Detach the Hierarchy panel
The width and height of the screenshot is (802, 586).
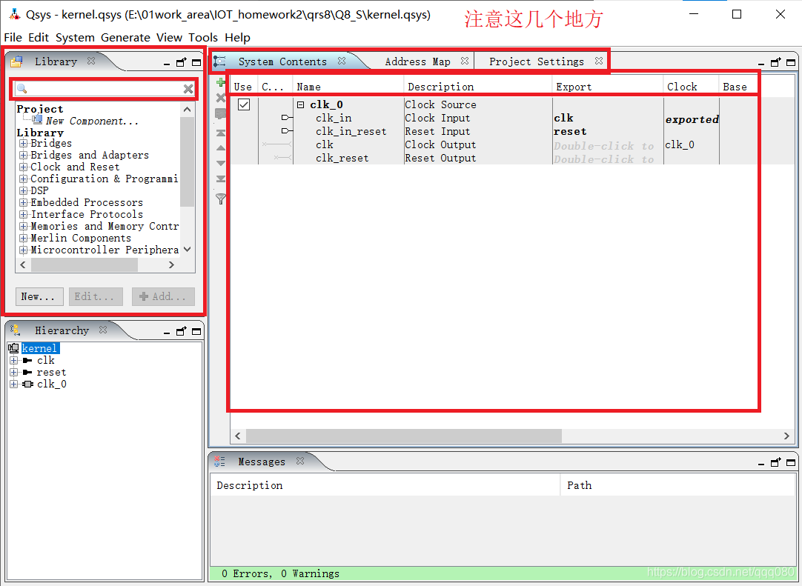tap(181, 331)
